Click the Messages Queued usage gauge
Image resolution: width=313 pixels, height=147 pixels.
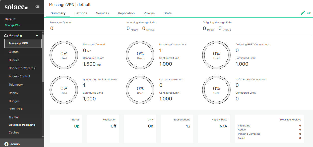(64, 55)
